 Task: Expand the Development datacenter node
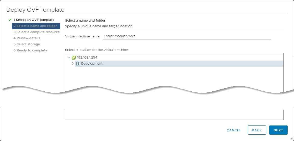pos(73,64)
